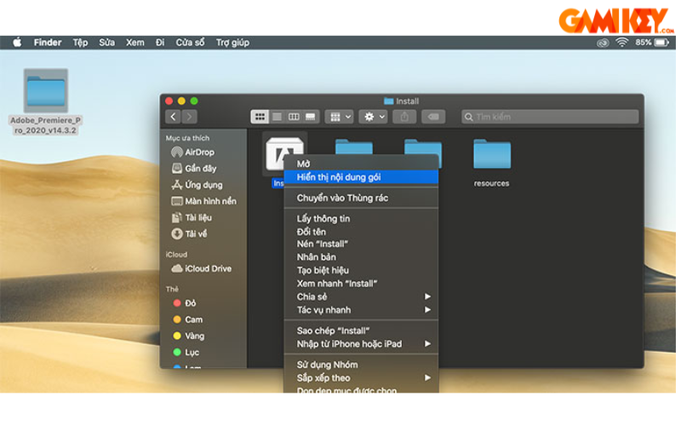Viewport: 681px width, 426px height.
Task: Expand the Tác vụ nhanh submenu
Action: (361, 310)
